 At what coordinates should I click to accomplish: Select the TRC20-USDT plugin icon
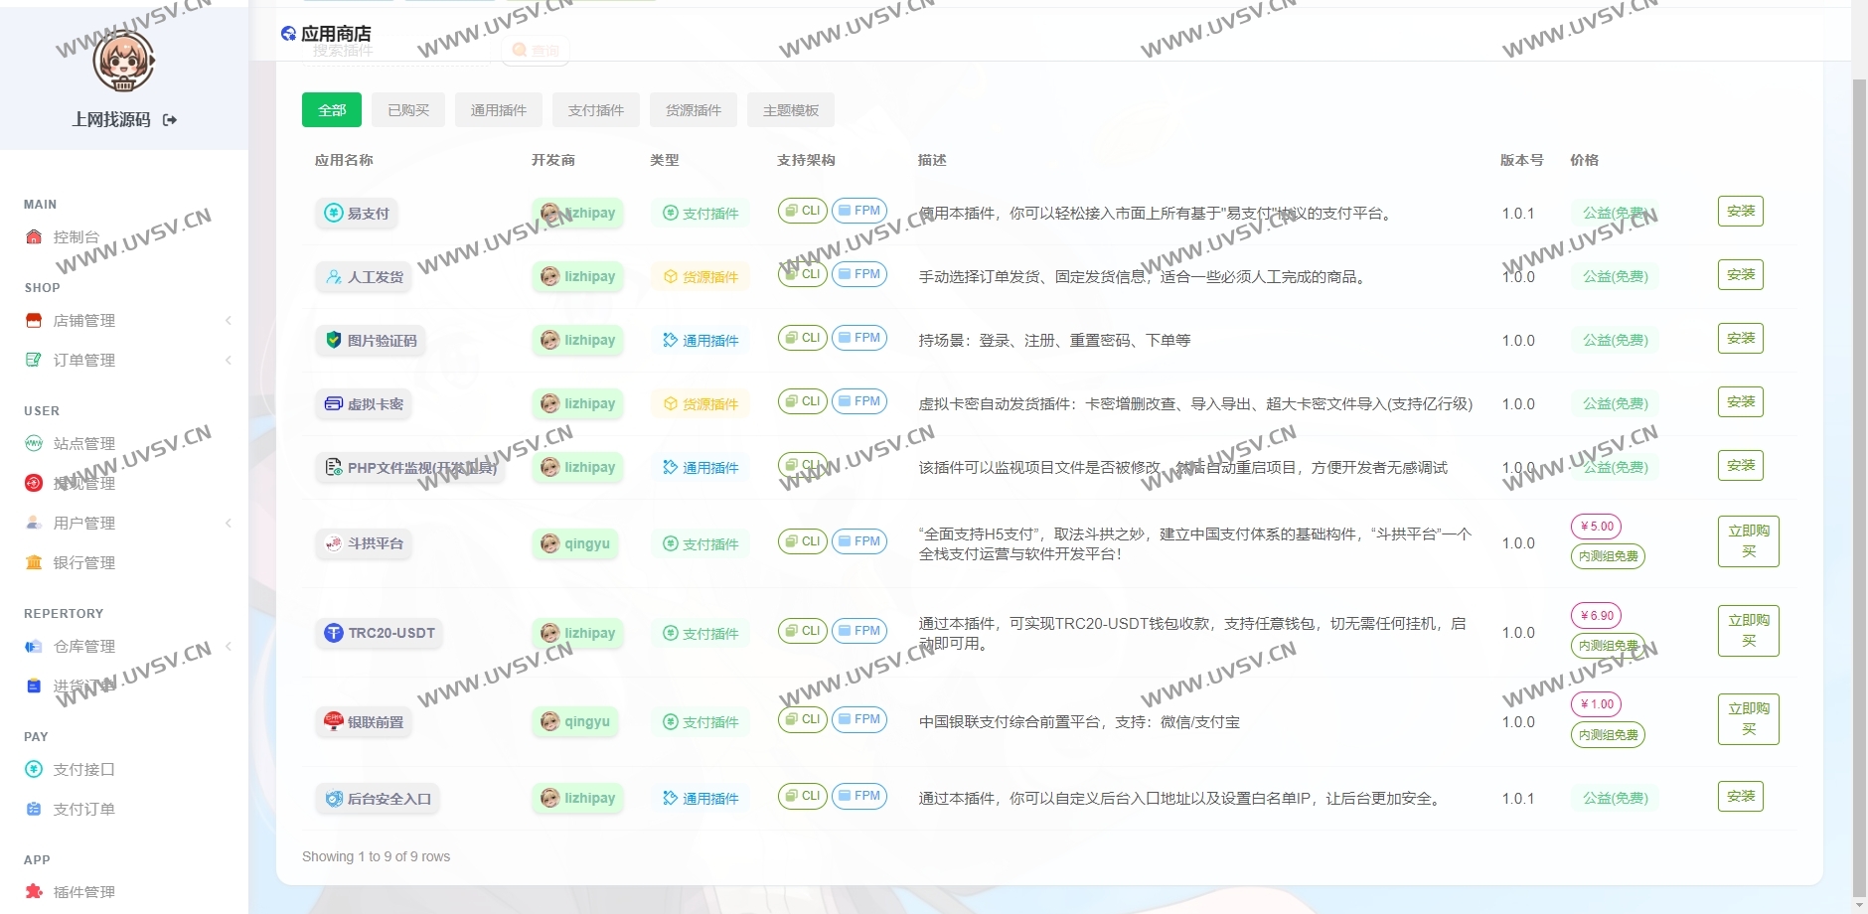pyautogui.click(x=333, y=633)
